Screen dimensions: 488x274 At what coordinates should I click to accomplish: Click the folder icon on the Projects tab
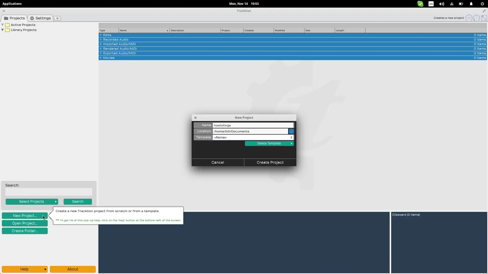6,18
